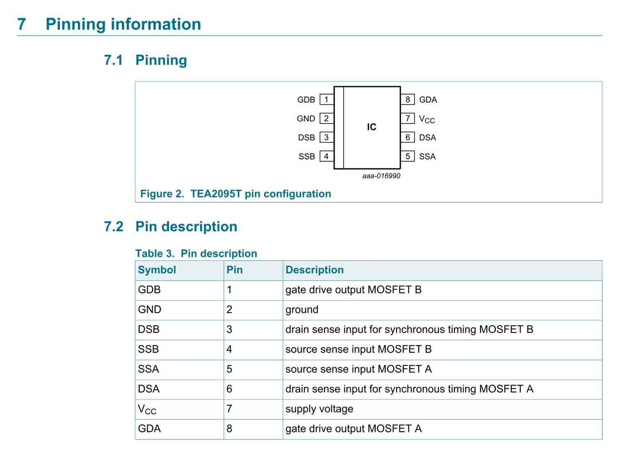
Task: Click pin 8 box in IC diagram
Action: click(407, 100)
